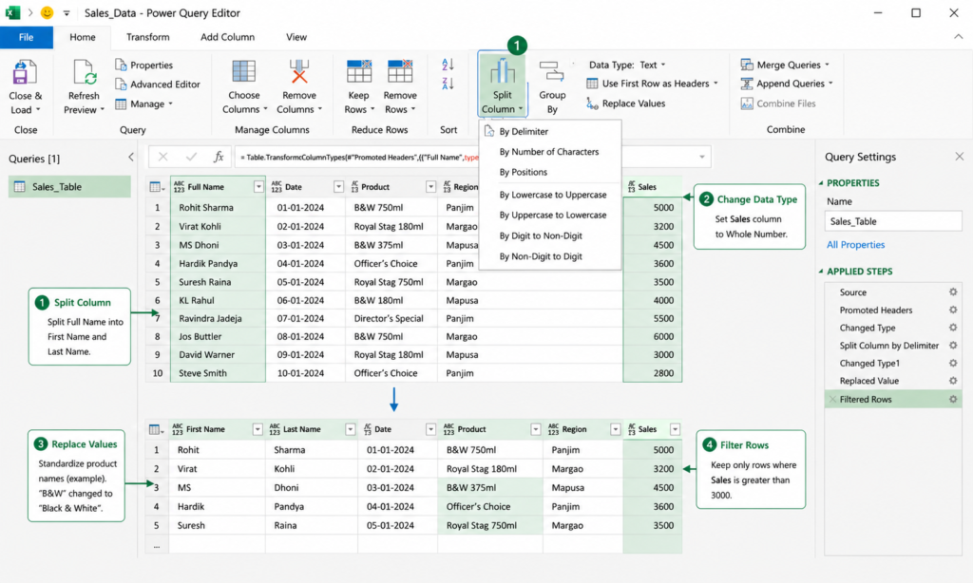
Task: Switch to the View tab
Action: (296, 37)
